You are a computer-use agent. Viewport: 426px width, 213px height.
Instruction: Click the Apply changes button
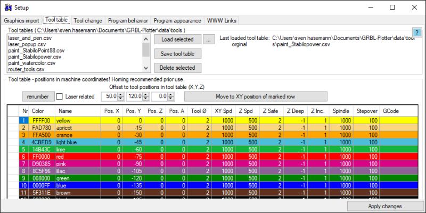[x=385, y=206]
